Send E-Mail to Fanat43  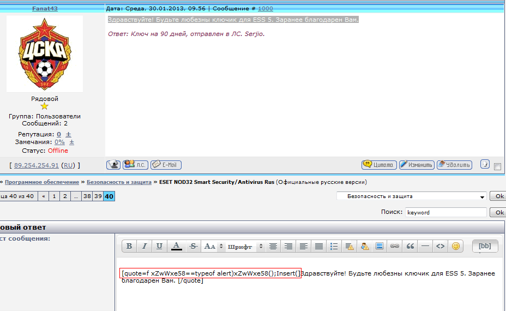pos(166,165)
